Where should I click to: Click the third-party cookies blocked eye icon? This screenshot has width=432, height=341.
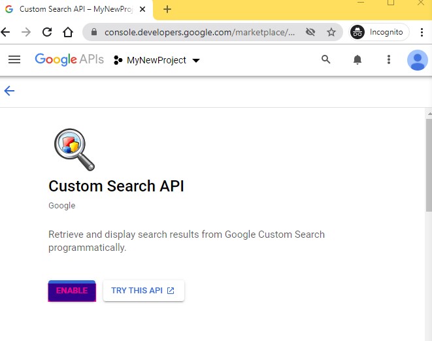310,32
